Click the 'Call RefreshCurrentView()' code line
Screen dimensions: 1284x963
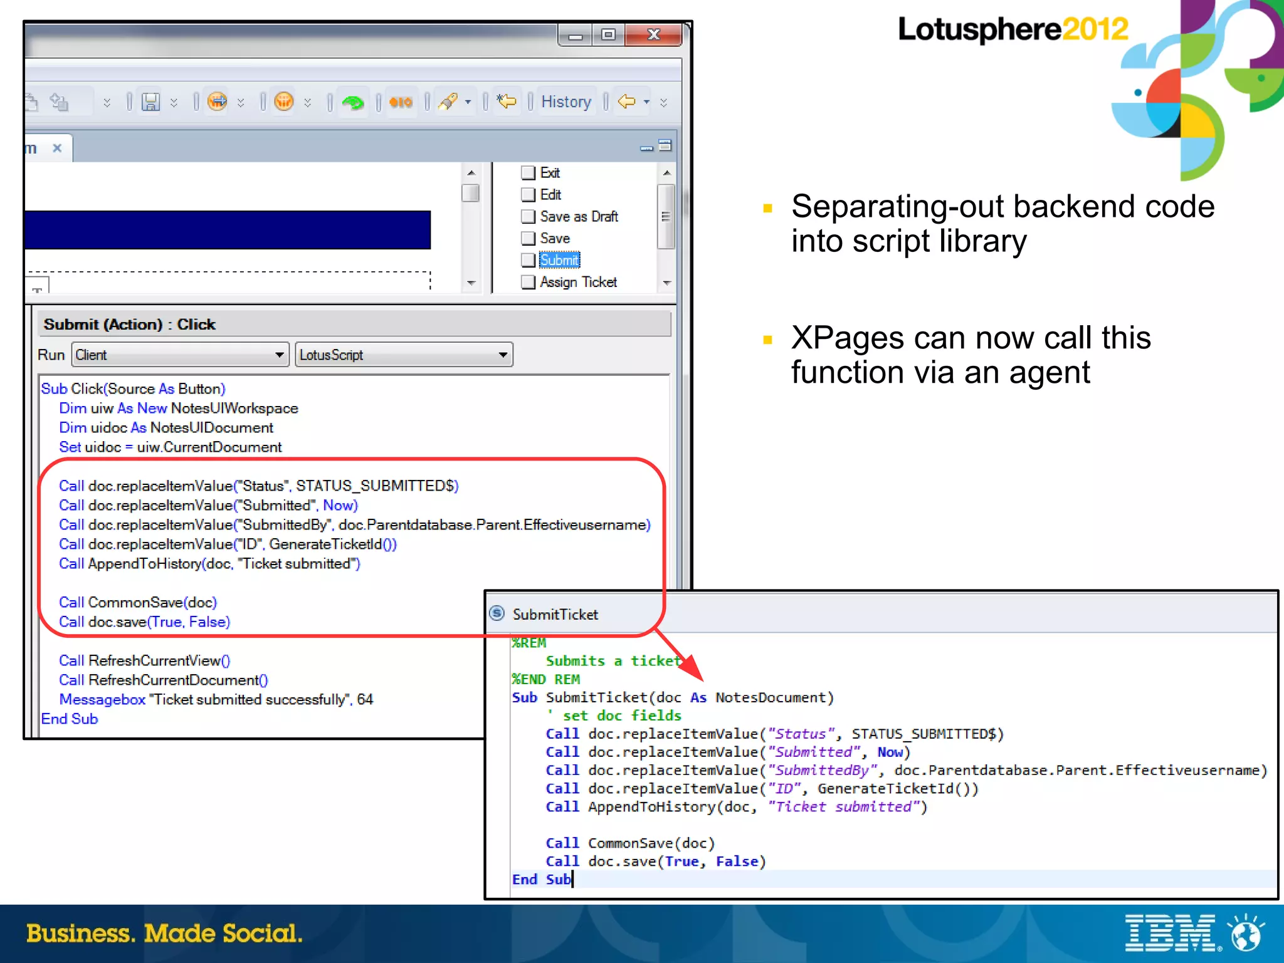tap(145, 660)
